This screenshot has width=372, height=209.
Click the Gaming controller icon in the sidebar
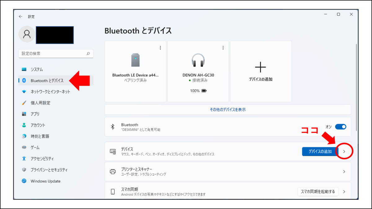(24, 147)
